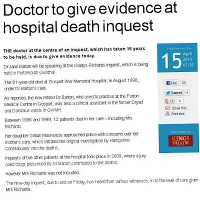Click the Google plus count showing 0

pos(179,100)
